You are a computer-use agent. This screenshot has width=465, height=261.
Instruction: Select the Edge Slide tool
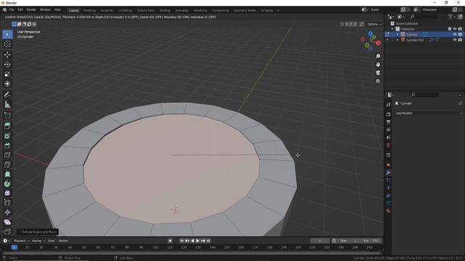tap(7, 203)
